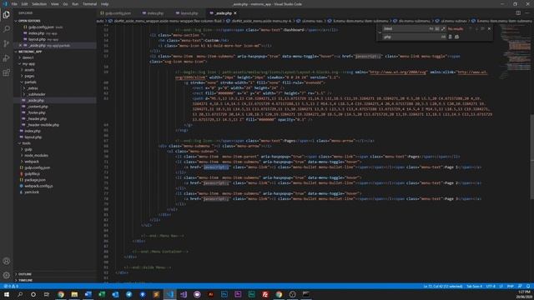Collapse the replace row in find widget
Viewport: 534px width, 300px height.
(x=380, y=32)
